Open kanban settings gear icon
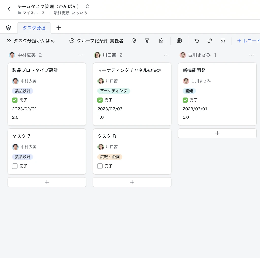 pyautogui.click(x=134, y=41)
